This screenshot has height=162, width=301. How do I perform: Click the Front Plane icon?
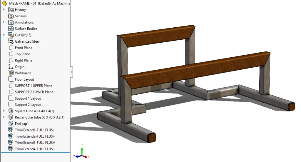coord(11,48)
